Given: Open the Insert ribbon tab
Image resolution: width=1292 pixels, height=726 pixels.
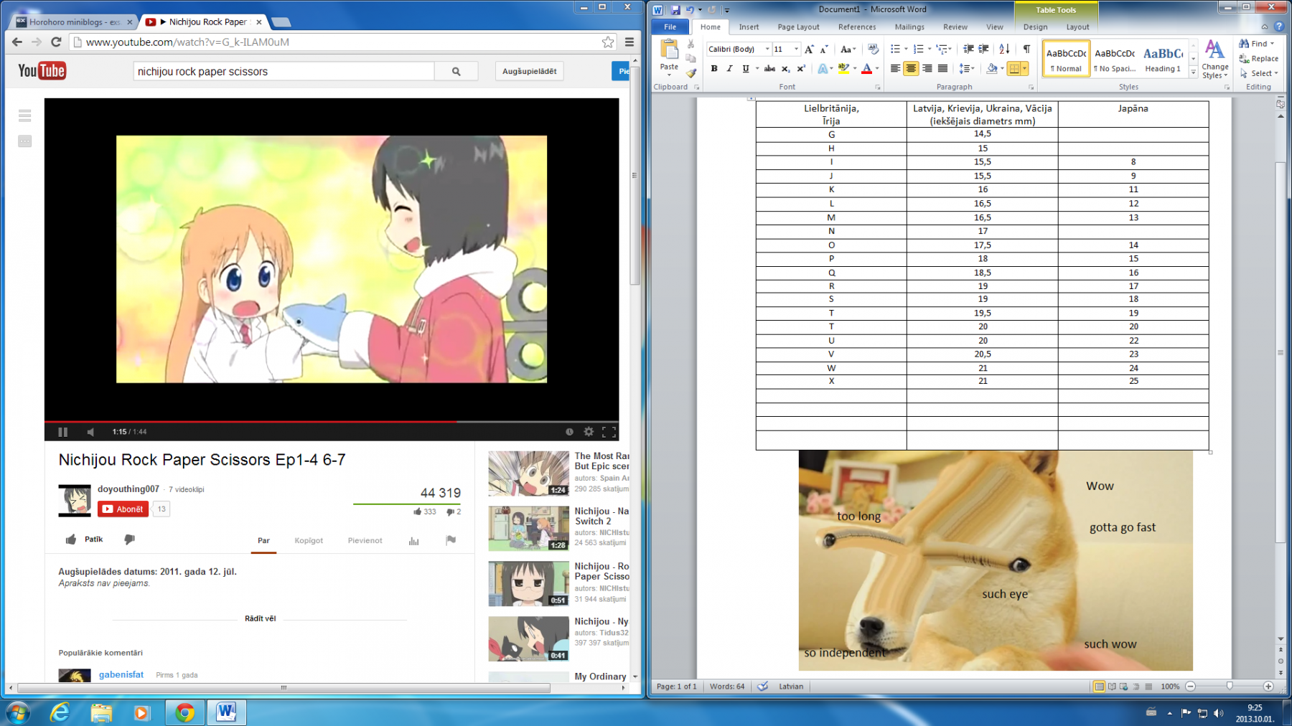Looking at the screenshot, I should point(749,27).
